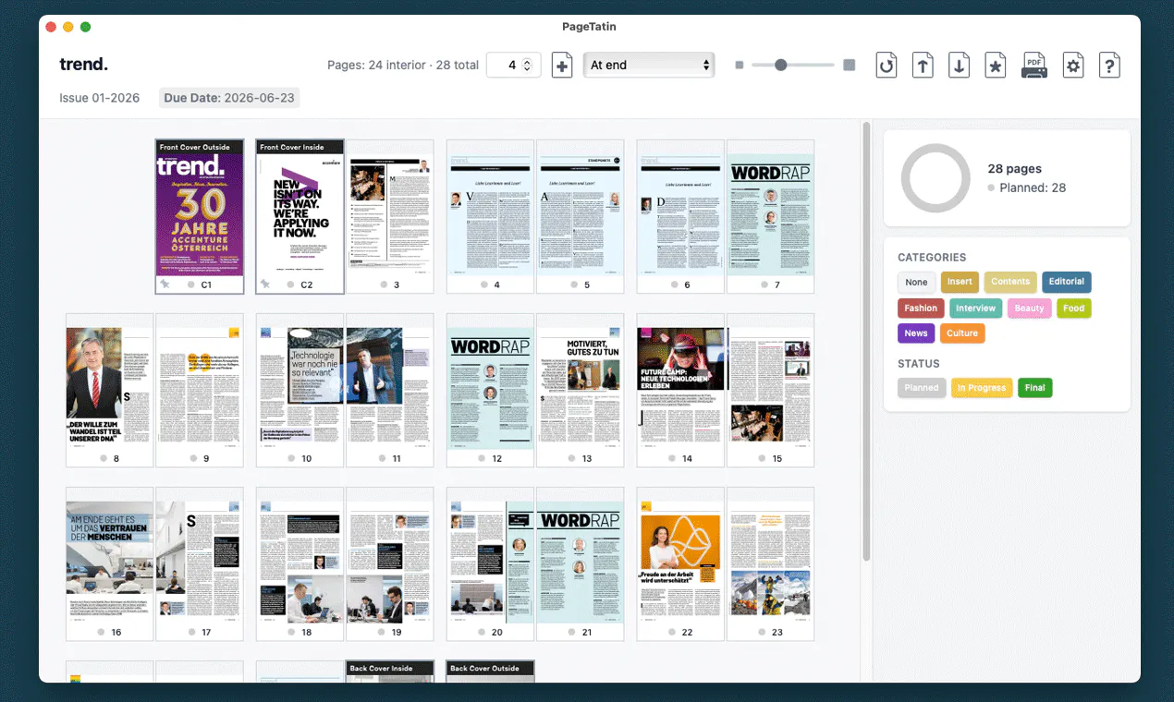
Task: Toggle the News category tag
Action: 916,333
